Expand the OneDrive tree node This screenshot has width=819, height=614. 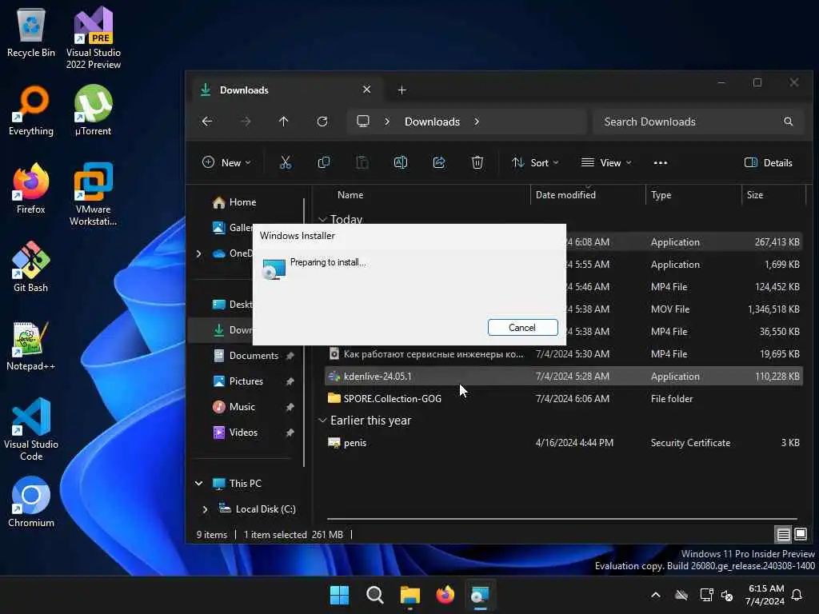[x=199, y=253]
